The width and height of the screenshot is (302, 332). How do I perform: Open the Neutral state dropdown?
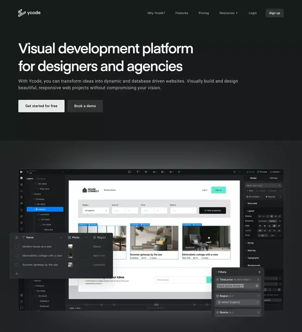(273, 197)
